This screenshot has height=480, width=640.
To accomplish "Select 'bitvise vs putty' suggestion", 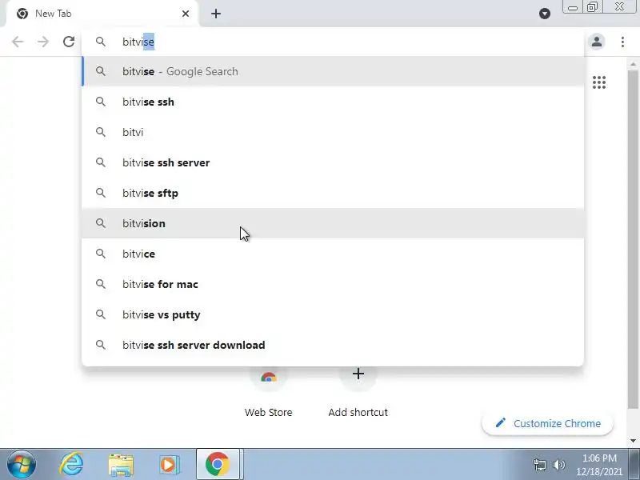I will click(333, 314).
